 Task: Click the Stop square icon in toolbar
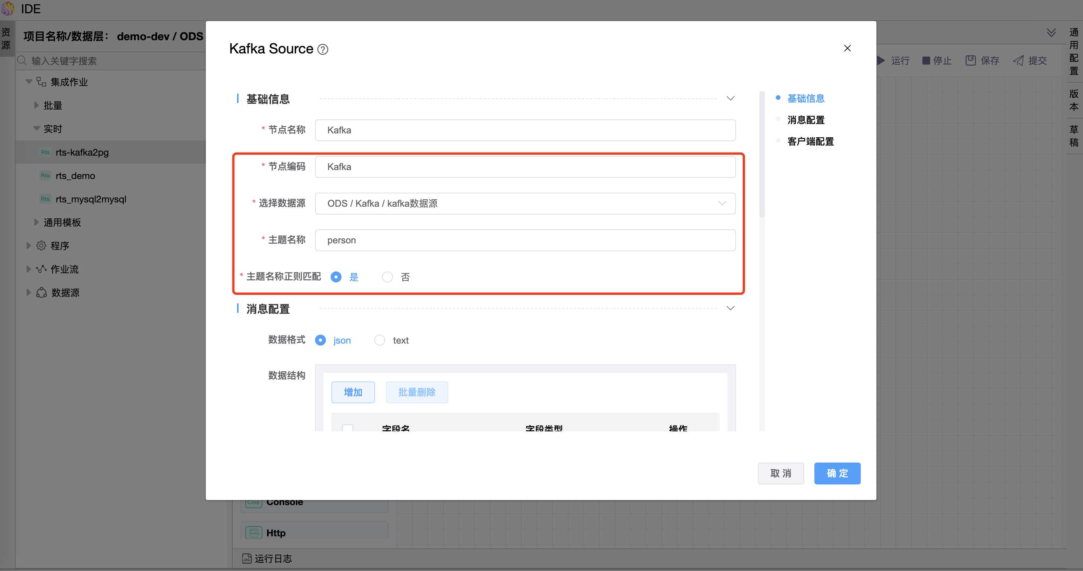click(x=926, y=60)
